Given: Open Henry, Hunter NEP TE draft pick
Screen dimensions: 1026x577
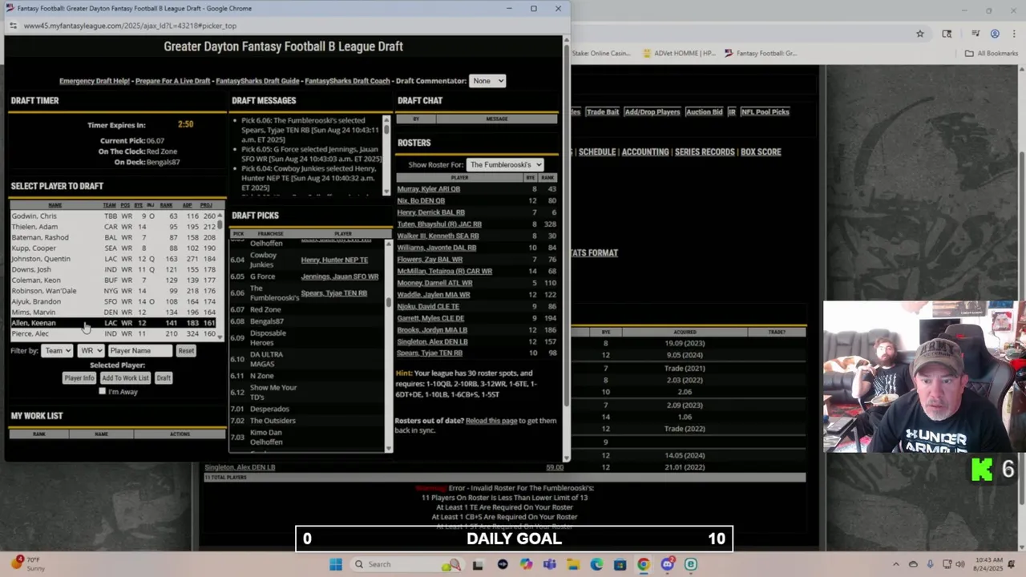Looking at the screenshot, I should pos(334,260).
